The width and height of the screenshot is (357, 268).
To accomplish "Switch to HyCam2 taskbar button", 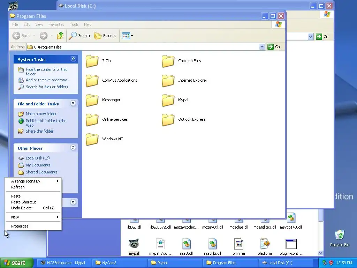I will pos(119,263).
